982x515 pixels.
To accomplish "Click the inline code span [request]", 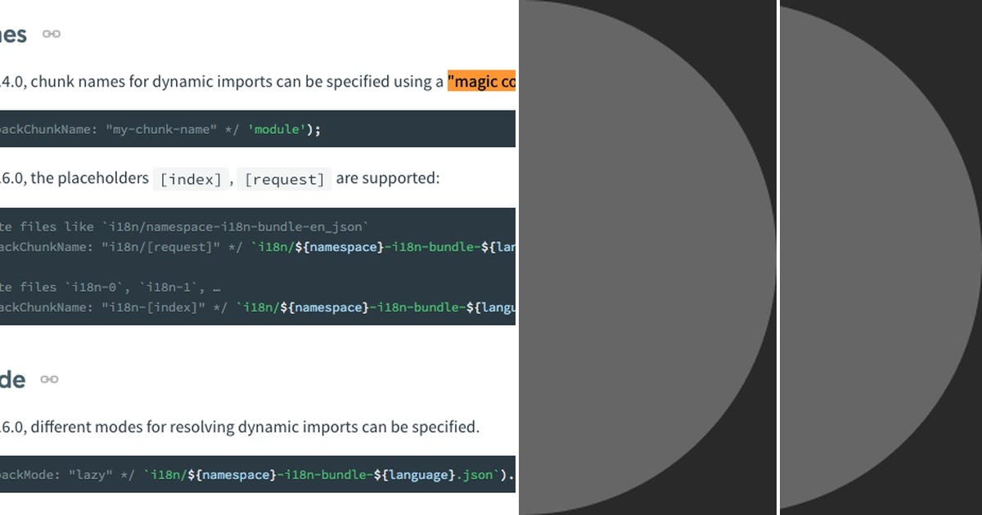I will tap(285, 178).
